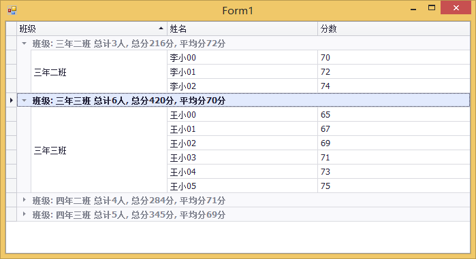
Task: Sort by the 分数 column header
Action: [394, 29]
